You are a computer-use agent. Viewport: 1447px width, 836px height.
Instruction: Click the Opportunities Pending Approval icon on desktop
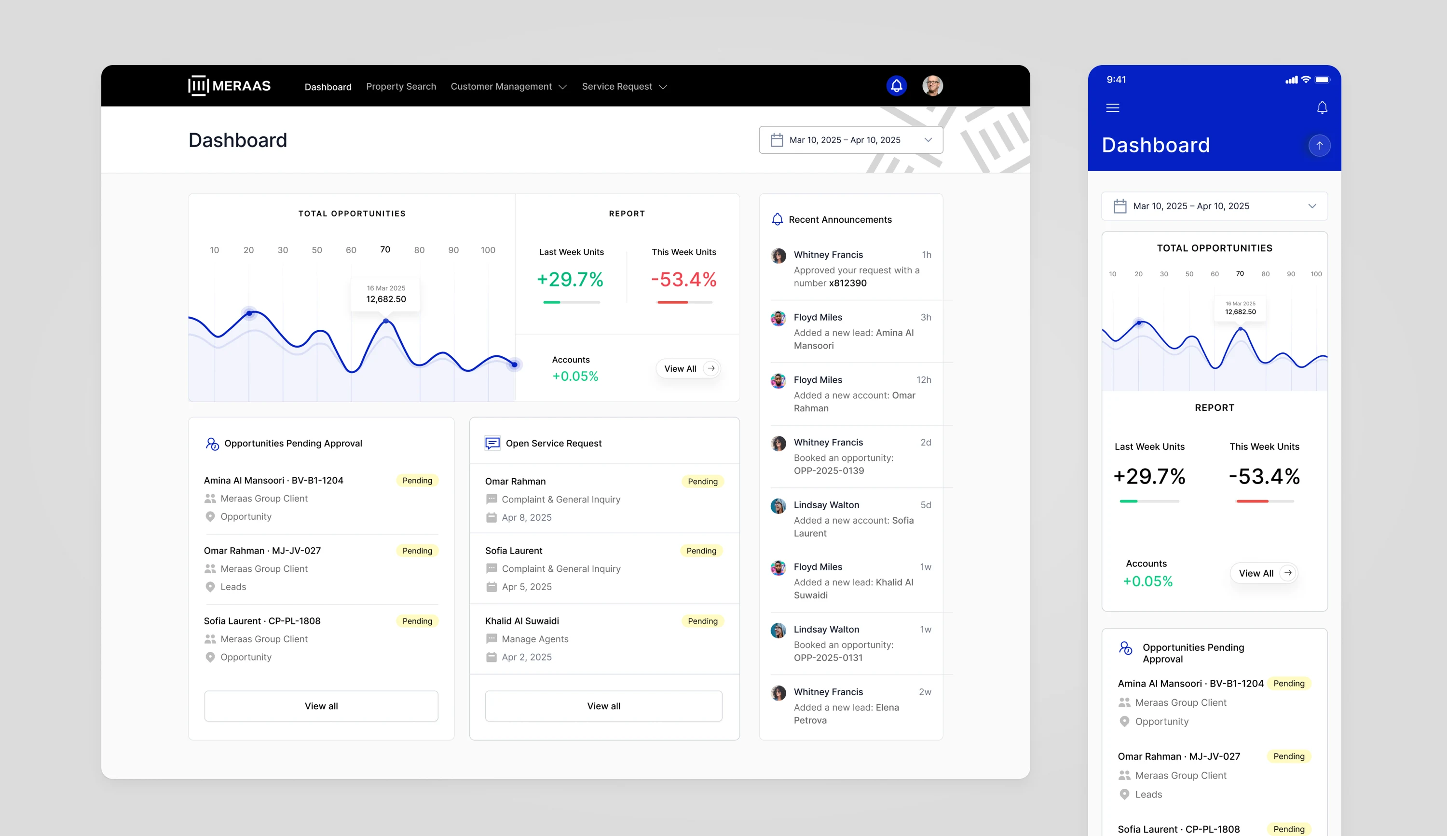pyautogui.click(x=212, y=444)
